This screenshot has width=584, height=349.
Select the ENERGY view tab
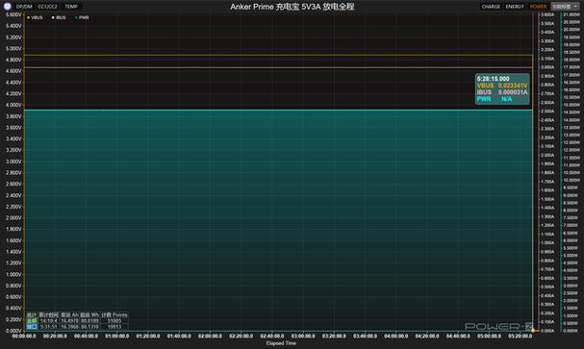[x=515, y=7]
